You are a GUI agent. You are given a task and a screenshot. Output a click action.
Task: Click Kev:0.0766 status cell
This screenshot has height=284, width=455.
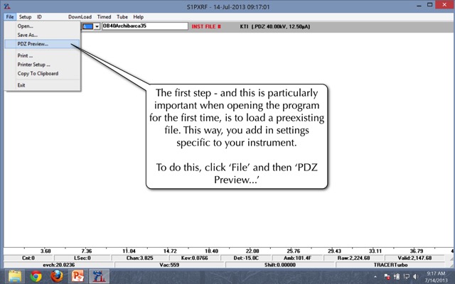194,258
